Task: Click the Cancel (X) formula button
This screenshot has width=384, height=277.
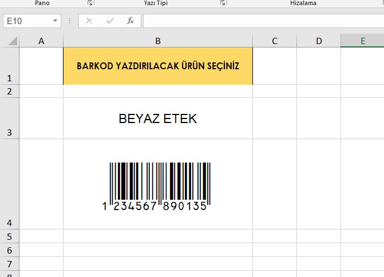Action: 89,21
